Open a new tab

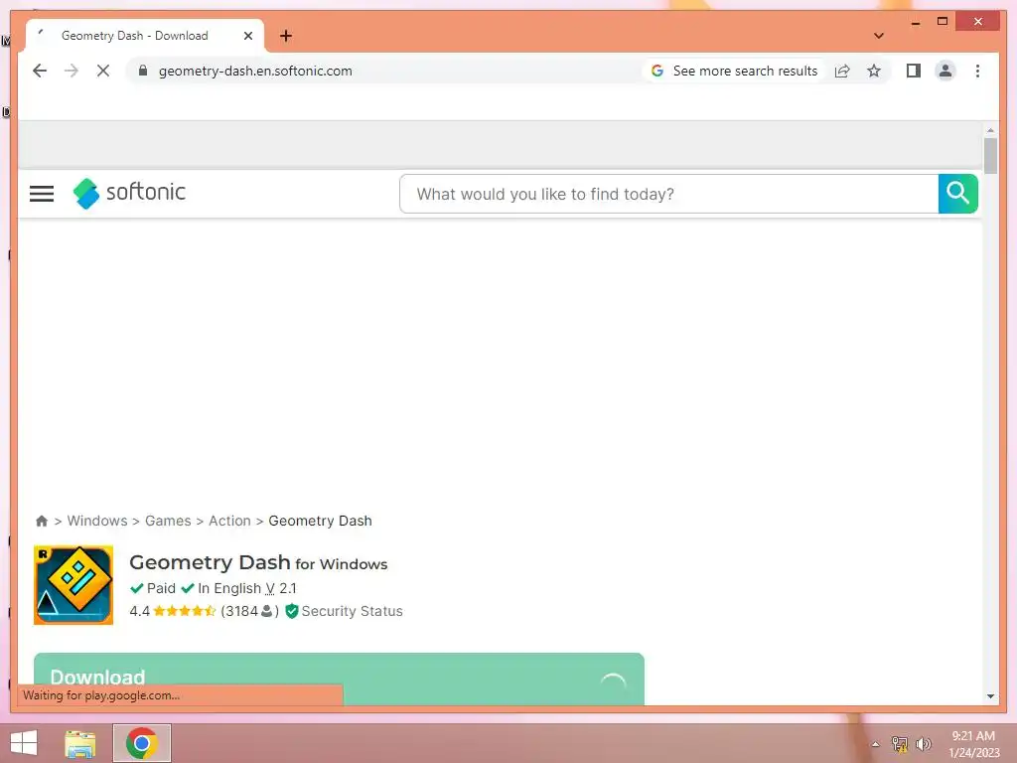tap(286, 36)
